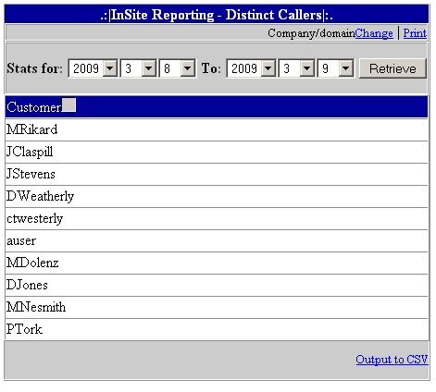This screenshot has height=392, width=436.
Task: Click the Change company/domain link
Action: pos(374,33)
